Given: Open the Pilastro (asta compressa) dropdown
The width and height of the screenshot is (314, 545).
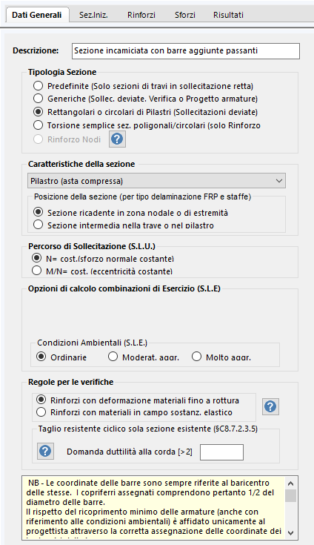Looking at the screenshot, I should coord(156,181).
